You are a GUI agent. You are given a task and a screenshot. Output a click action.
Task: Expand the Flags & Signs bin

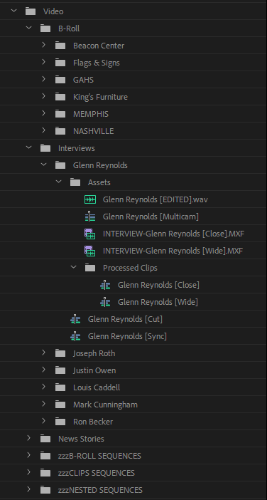[x=43, y=62]
